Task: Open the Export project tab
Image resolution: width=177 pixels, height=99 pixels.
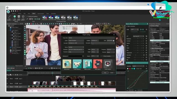Action: tap(41, 13)
